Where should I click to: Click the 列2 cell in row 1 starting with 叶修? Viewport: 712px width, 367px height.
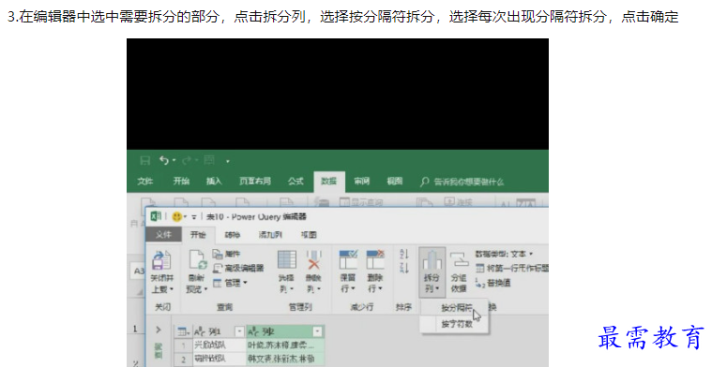(285, 345)
